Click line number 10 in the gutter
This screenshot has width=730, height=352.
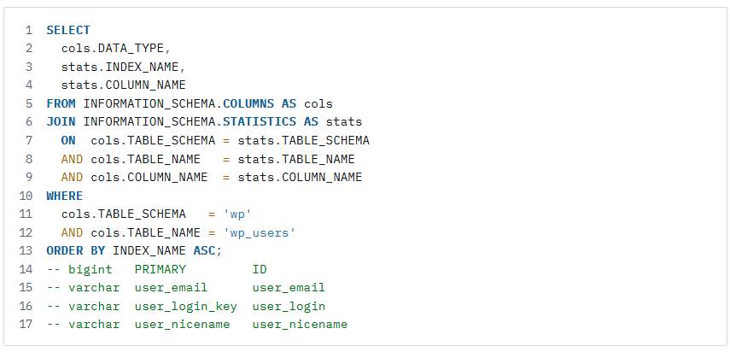(26, 196)
